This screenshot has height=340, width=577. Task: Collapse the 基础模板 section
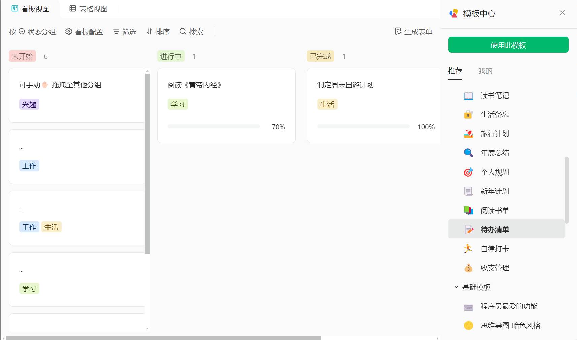click(x=456, y=287)
